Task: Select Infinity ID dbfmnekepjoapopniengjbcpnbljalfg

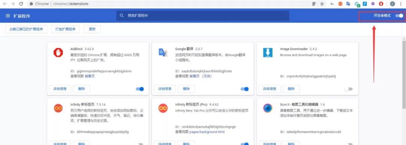Action: [103, 132]
